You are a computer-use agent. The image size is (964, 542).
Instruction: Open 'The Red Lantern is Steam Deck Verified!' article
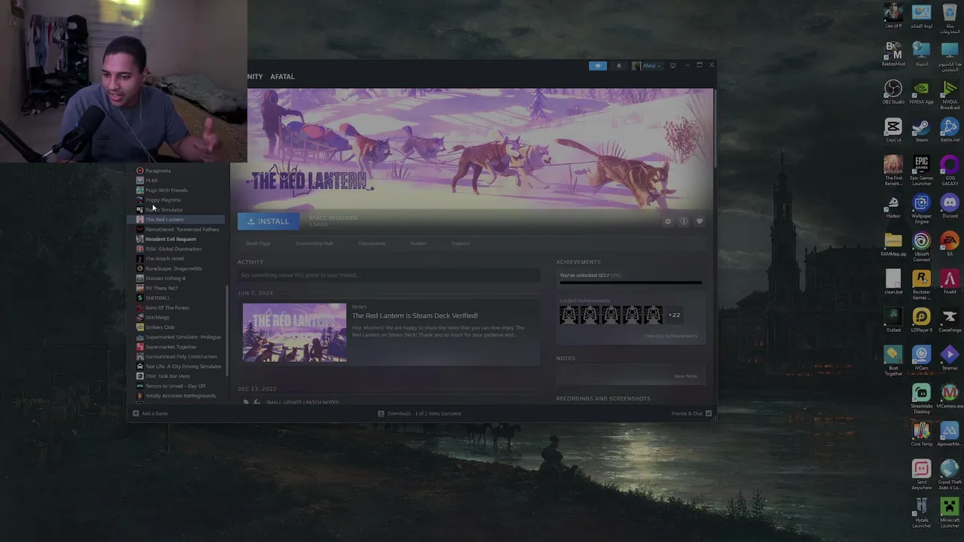pos(415,315)
